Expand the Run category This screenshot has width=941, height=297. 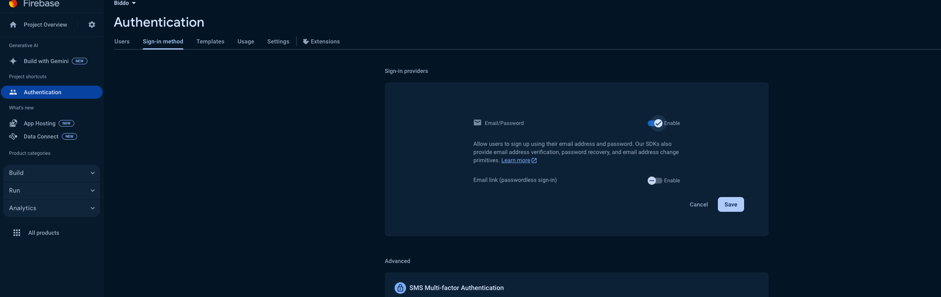[52, 190]
